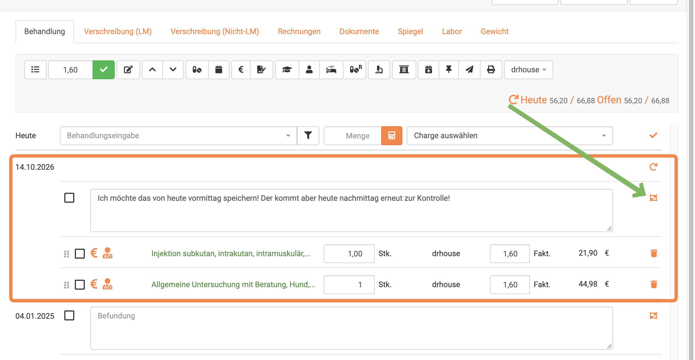Open the calculator button beside Menge
Image resolution: width=695 pixels, height=360 pixels.
(x=392, y=136)
